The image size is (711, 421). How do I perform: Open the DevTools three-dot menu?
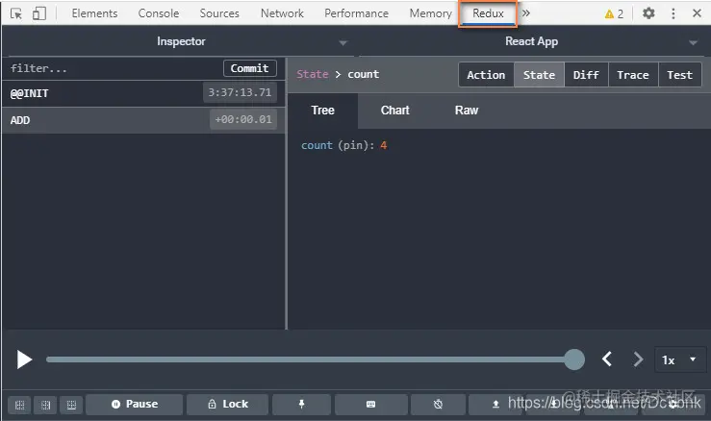click(x=673, y=13)
